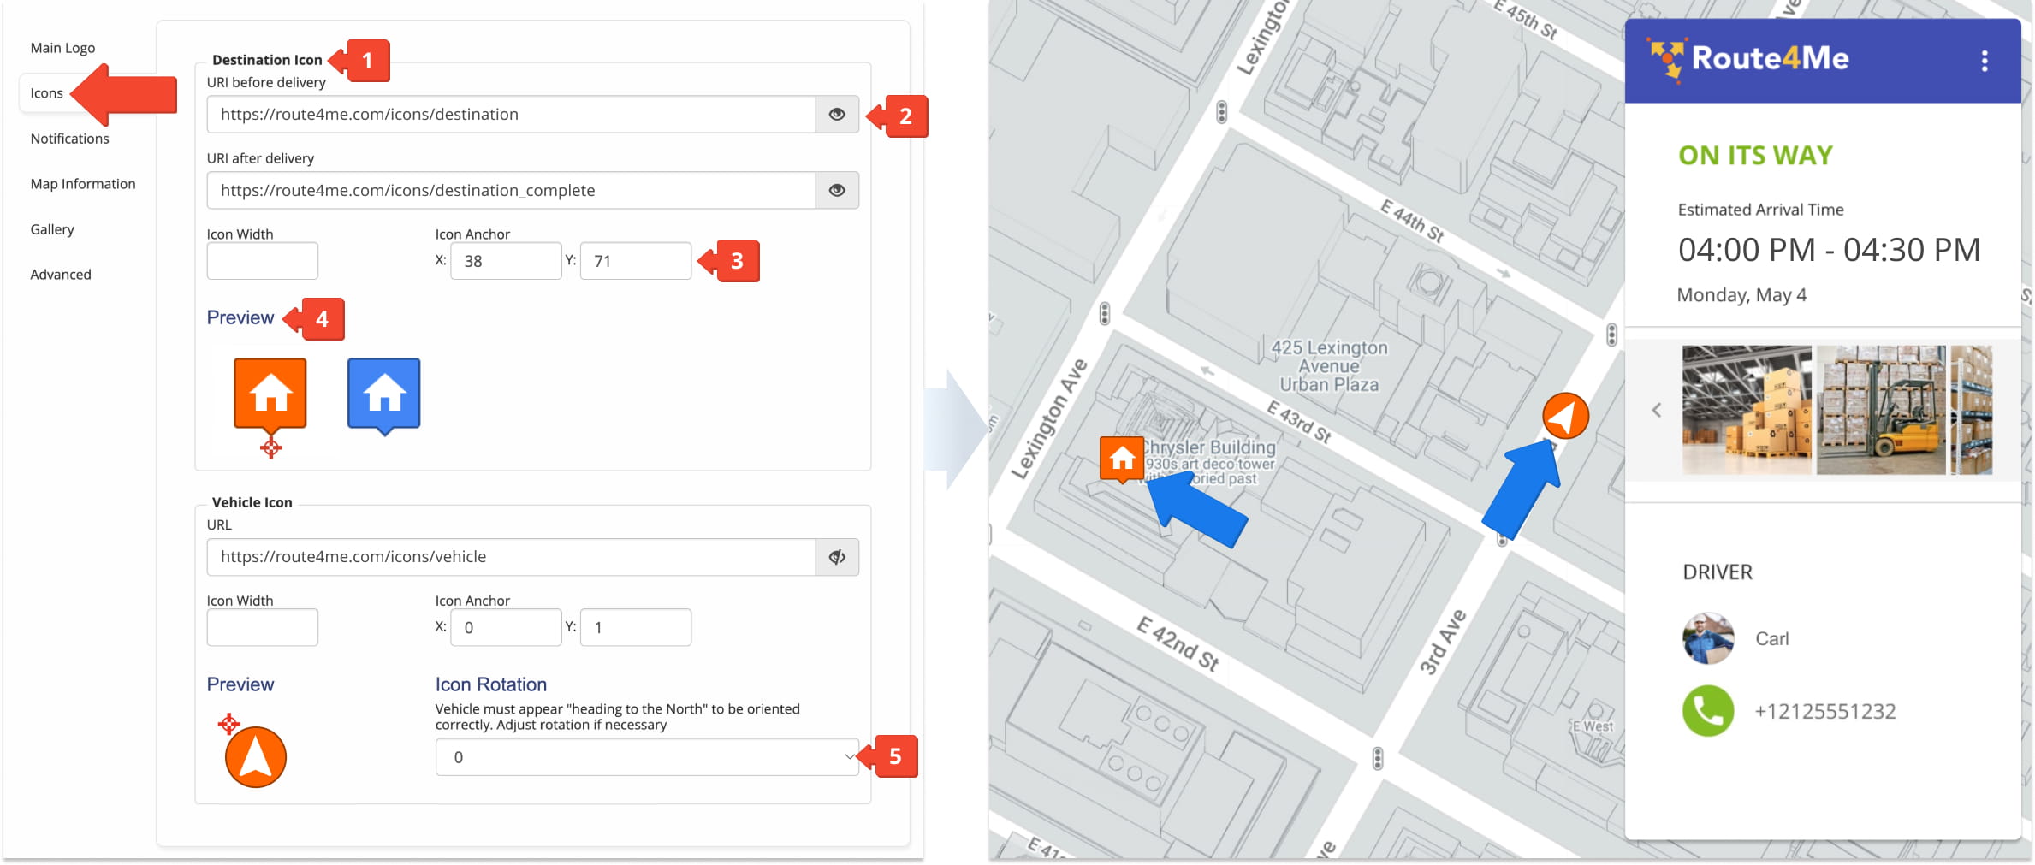
Task: Click the orange vehicle arrow preview icon
Action: tap(255, 757)
